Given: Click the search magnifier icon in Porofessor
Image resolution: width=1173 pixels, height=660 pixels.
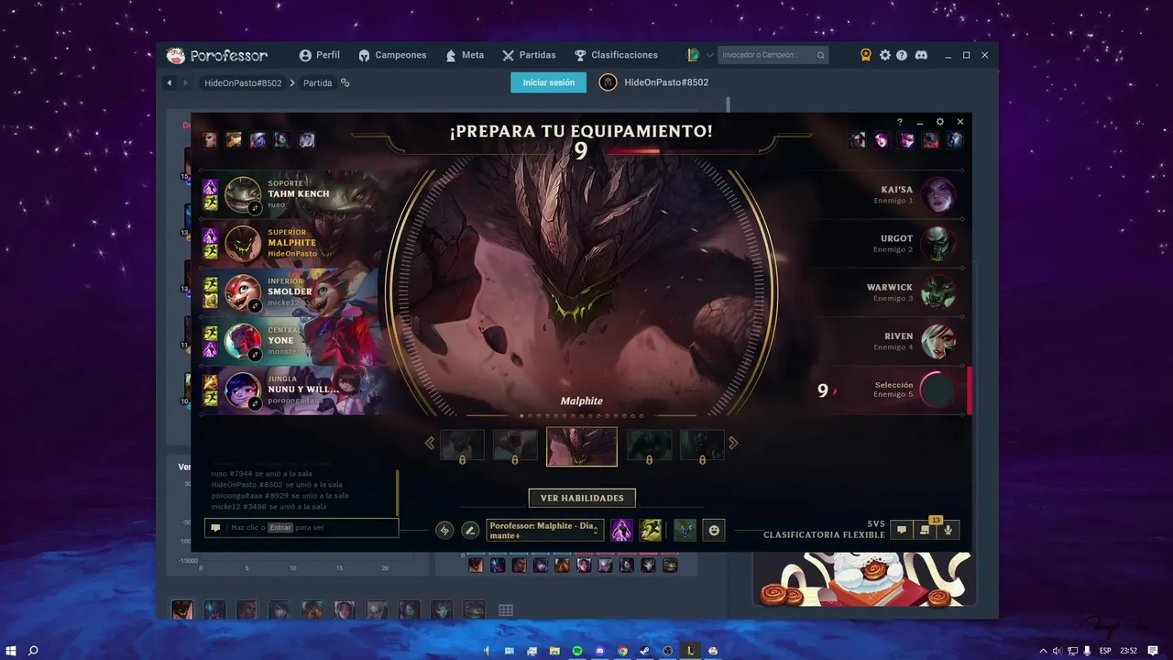Looking at the screenshot, I should coord(820,55).
